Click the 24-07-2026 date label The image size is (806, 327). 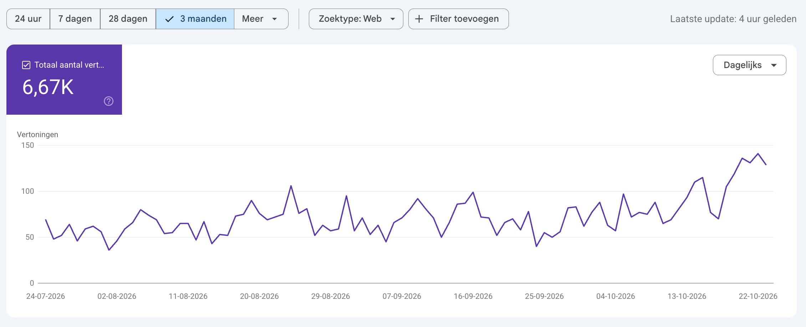tap(46, 296)
